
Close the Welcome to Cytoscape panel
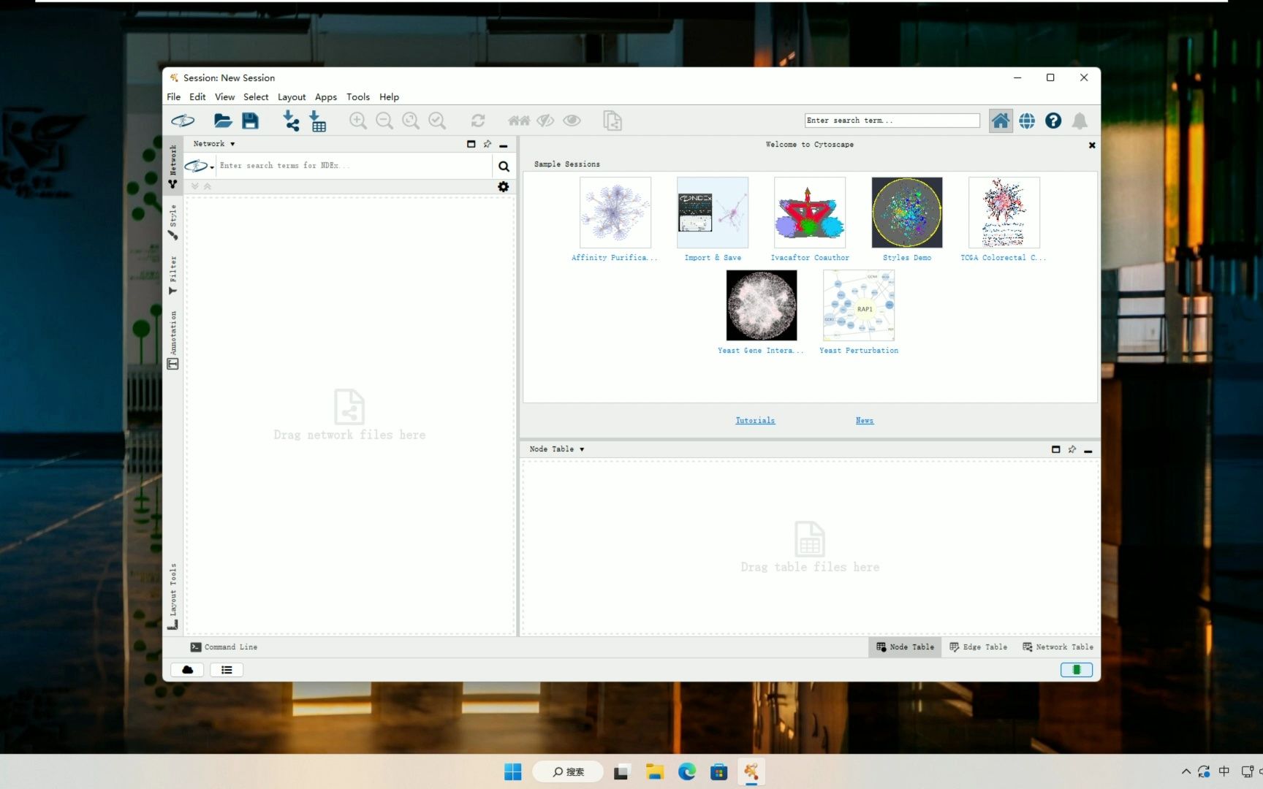1092,145
